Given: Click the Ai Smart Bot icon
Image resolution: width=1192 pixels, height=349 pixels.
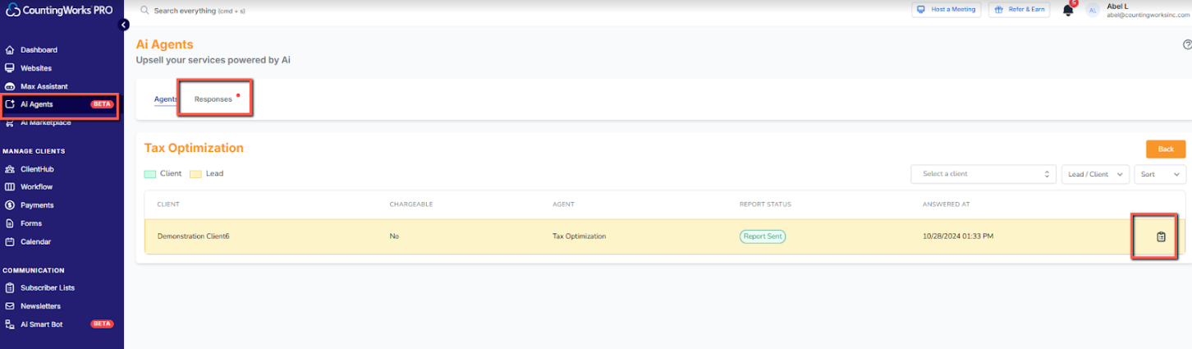Looking at the screenshot, I should (x=10, y=324).
